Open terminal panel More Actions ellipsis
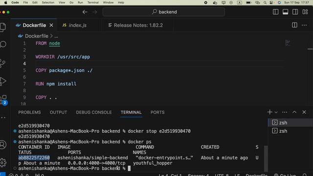Image resolution: width=313 pixels, height=176 pixels. coord(285,112)
